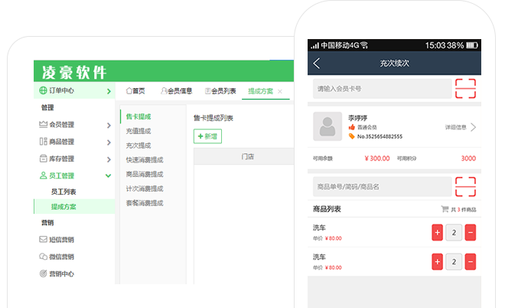Select the 提成方案 tab

[x=261, y=91]
